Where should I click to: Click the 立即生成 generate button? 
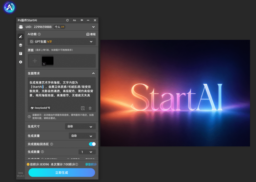click(x=62, y=173)
